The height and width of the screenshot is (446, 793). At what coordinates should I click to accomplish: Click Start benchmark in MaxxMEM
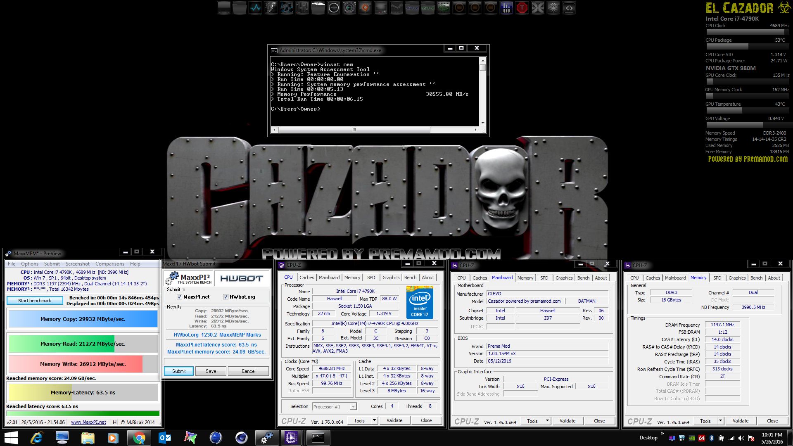(35, 301)
